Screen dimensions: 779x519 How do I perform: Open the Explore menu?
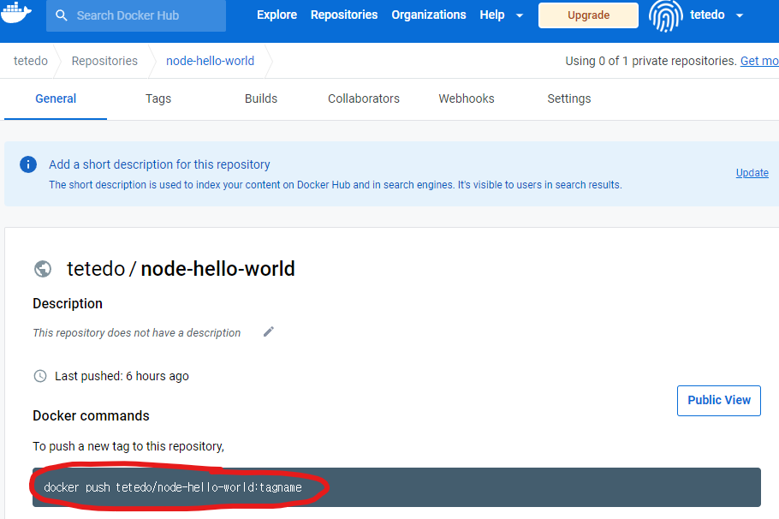(277, 15)
